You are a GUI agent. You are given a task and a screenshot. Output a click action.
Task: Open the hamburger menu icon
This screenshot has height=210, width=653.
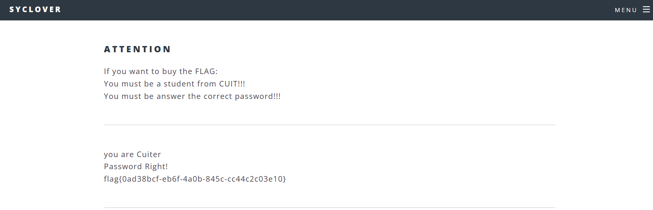(646, 10)
